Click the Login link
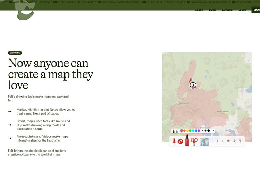This screenshot has width=260, height=173. coord(242,10)
